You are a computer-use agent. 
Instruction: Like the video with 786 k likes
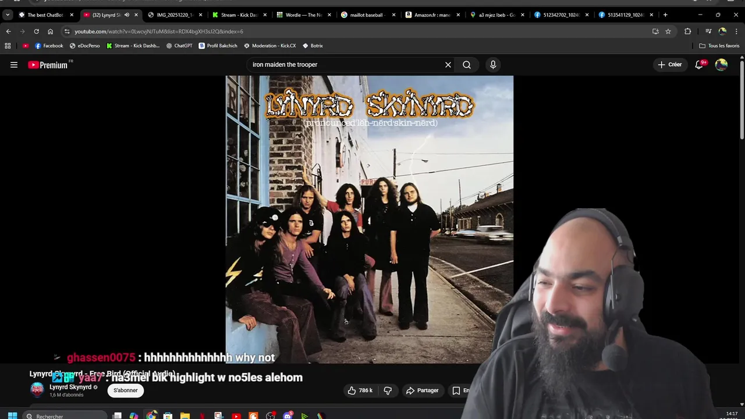(360, 390)
